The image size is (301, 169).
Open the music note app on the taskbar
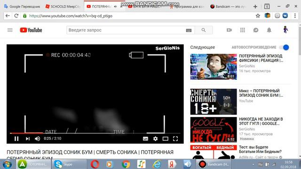pos(141,164)
